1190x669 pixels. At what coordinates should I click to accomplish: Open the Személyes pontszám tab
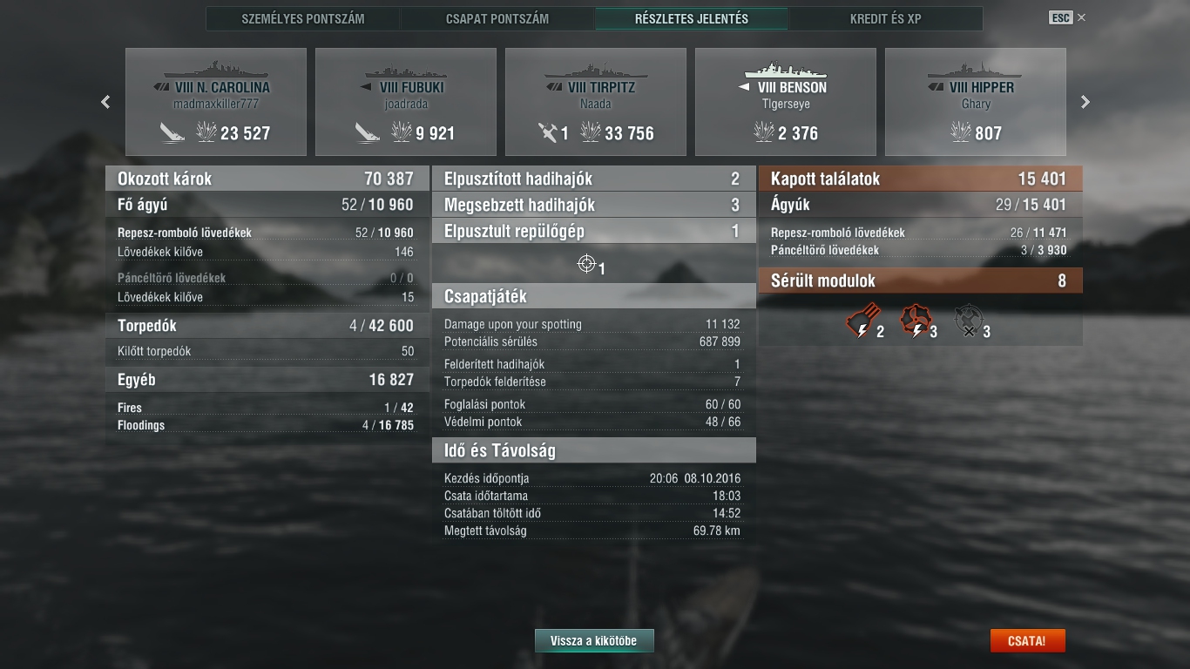coord(303,18)
